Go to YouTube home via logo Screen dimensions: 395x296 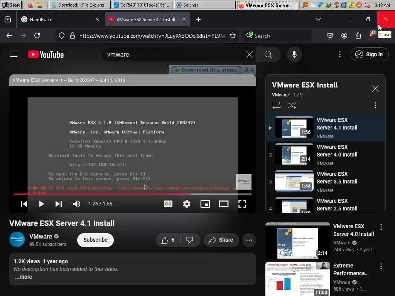(x=46, y=54)
